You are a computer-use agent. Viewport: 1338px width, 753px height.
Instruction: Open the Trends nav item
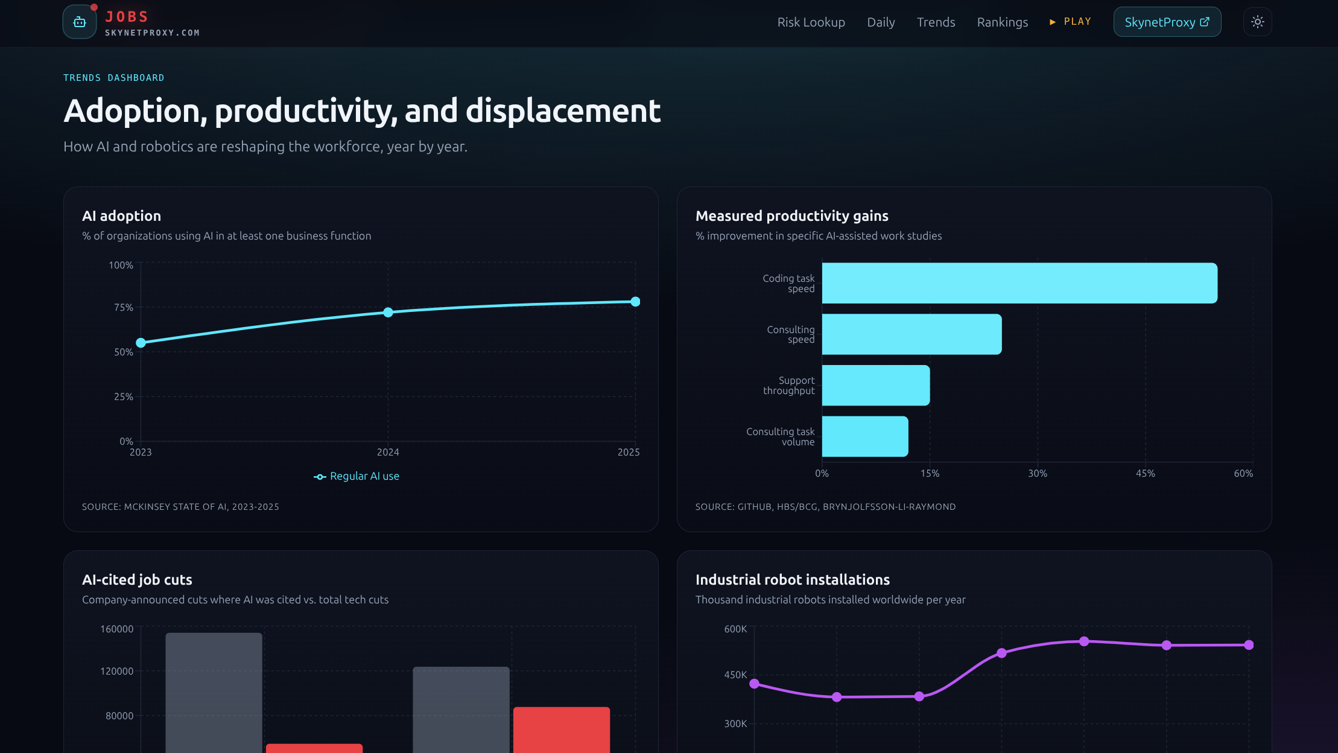pos(936,22)
